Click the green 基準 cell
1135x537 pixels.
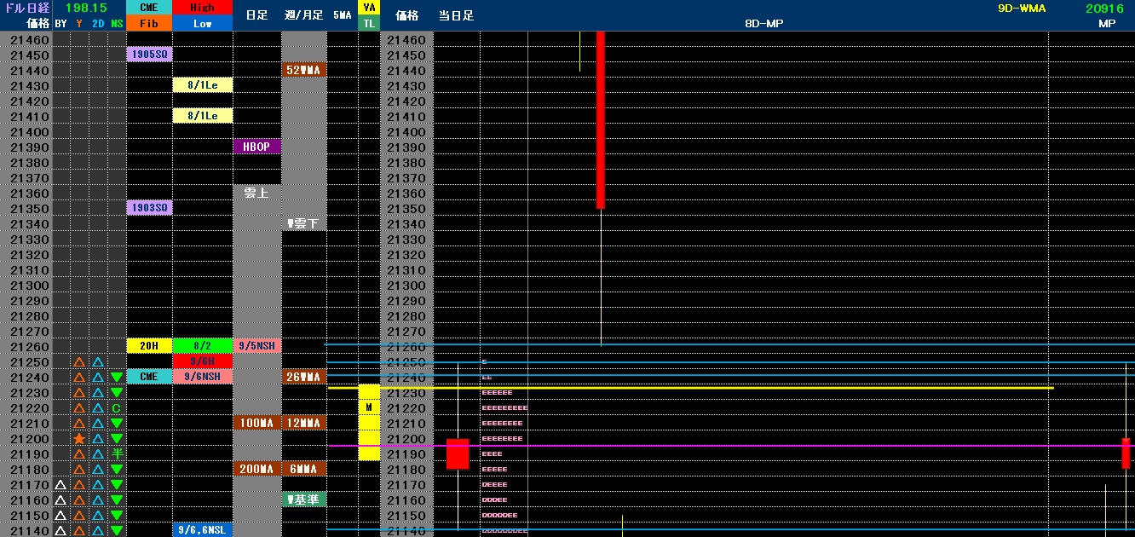[x=303, y=499]
